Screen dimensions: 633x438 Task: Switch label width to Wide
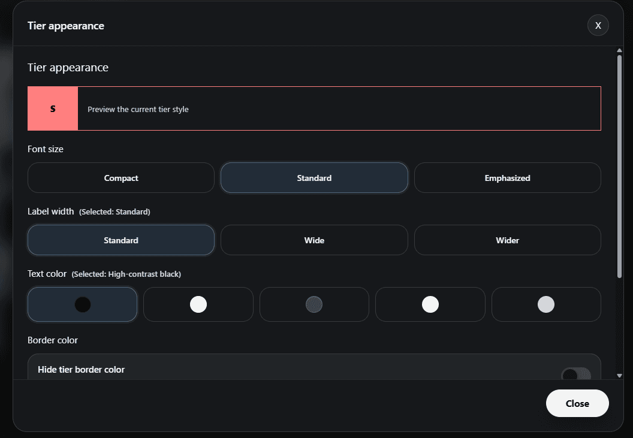(x=314, y=240)
